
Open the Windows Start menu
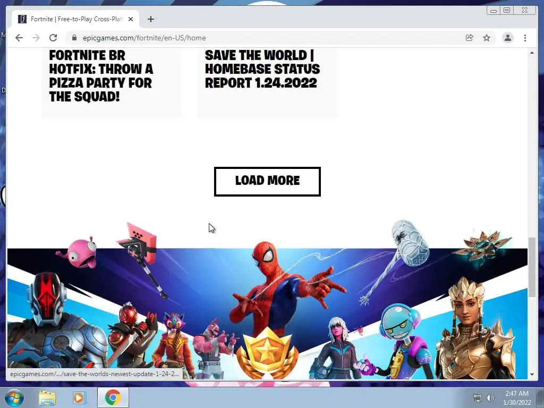14,397
